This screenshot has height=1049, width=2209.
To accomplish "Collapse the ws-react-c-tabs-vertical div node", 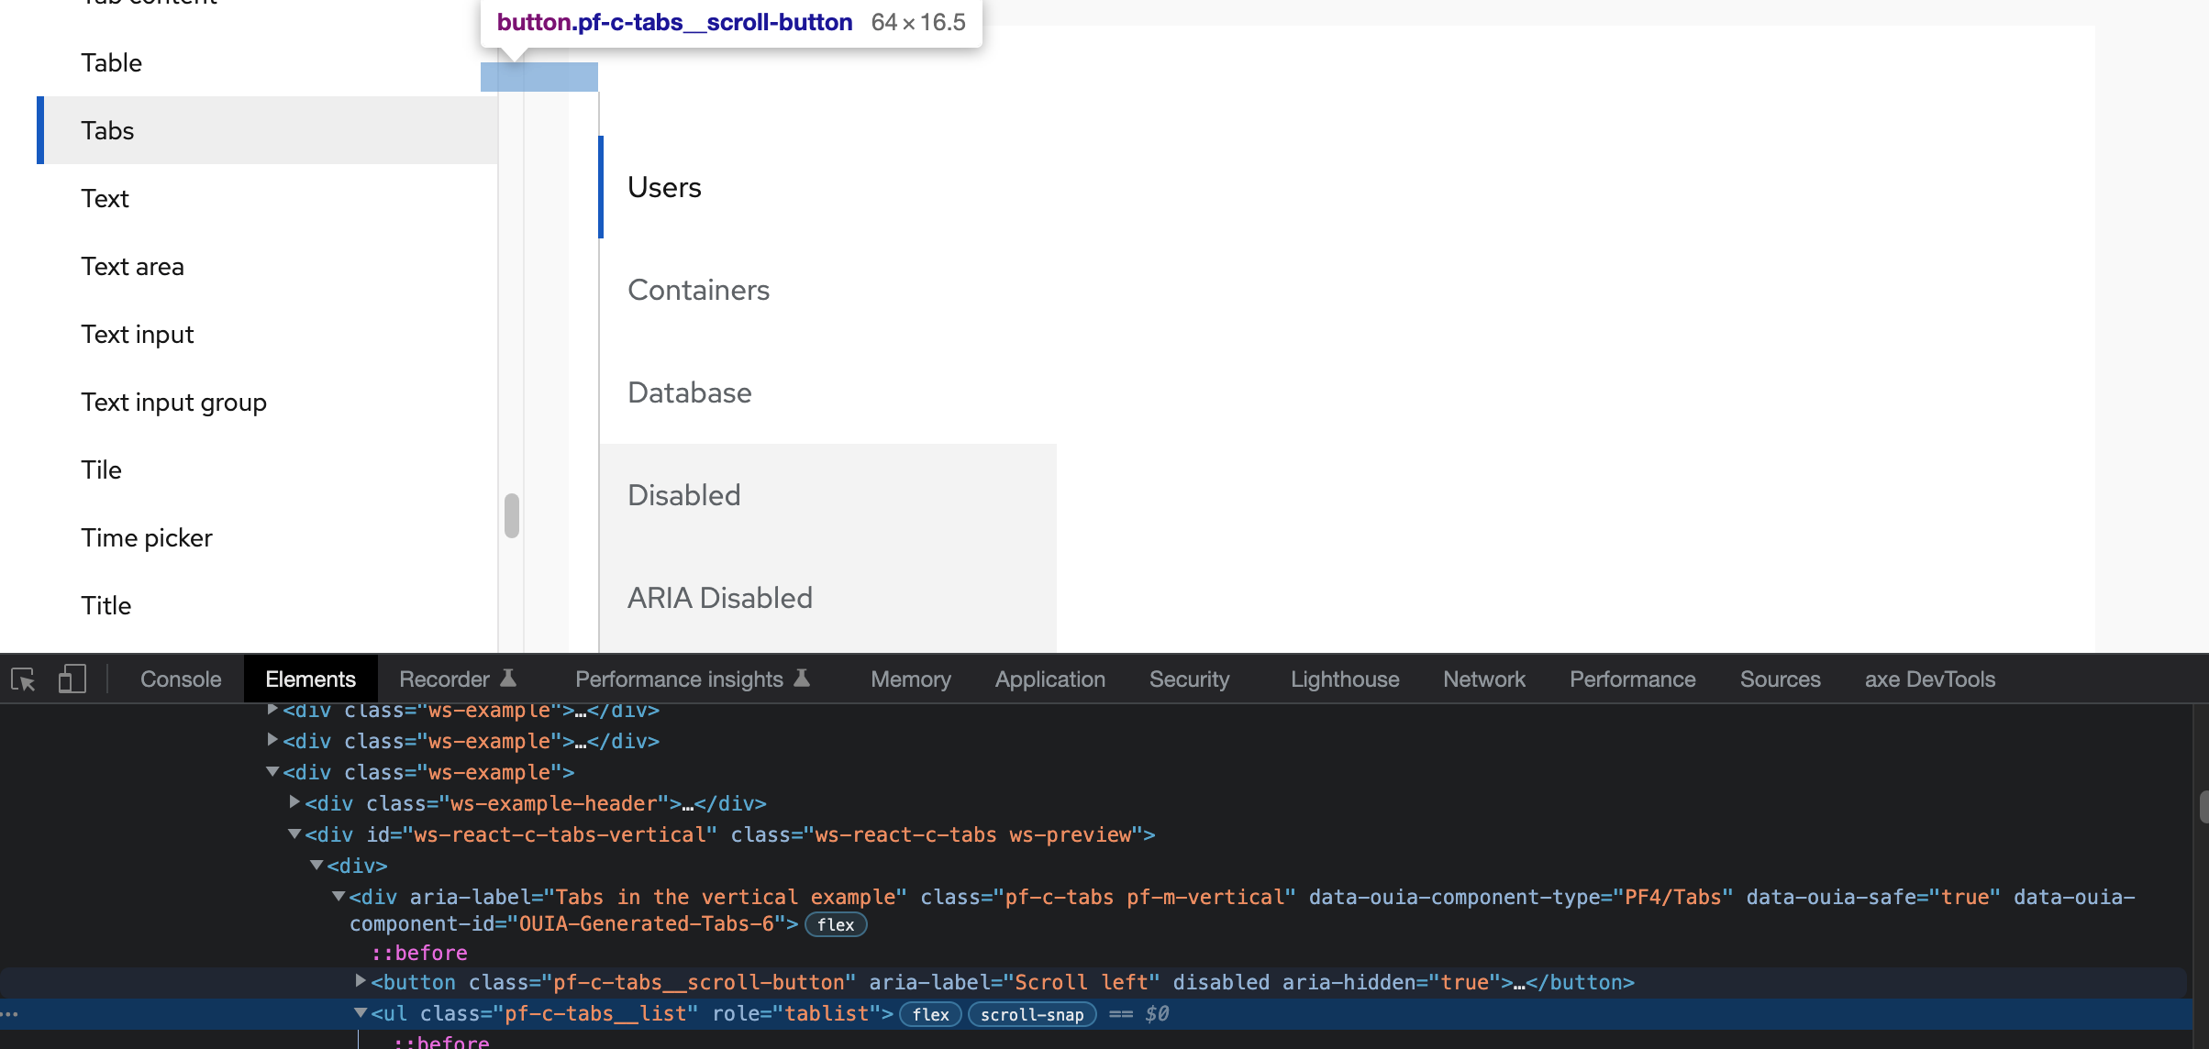I will (294, 834).
